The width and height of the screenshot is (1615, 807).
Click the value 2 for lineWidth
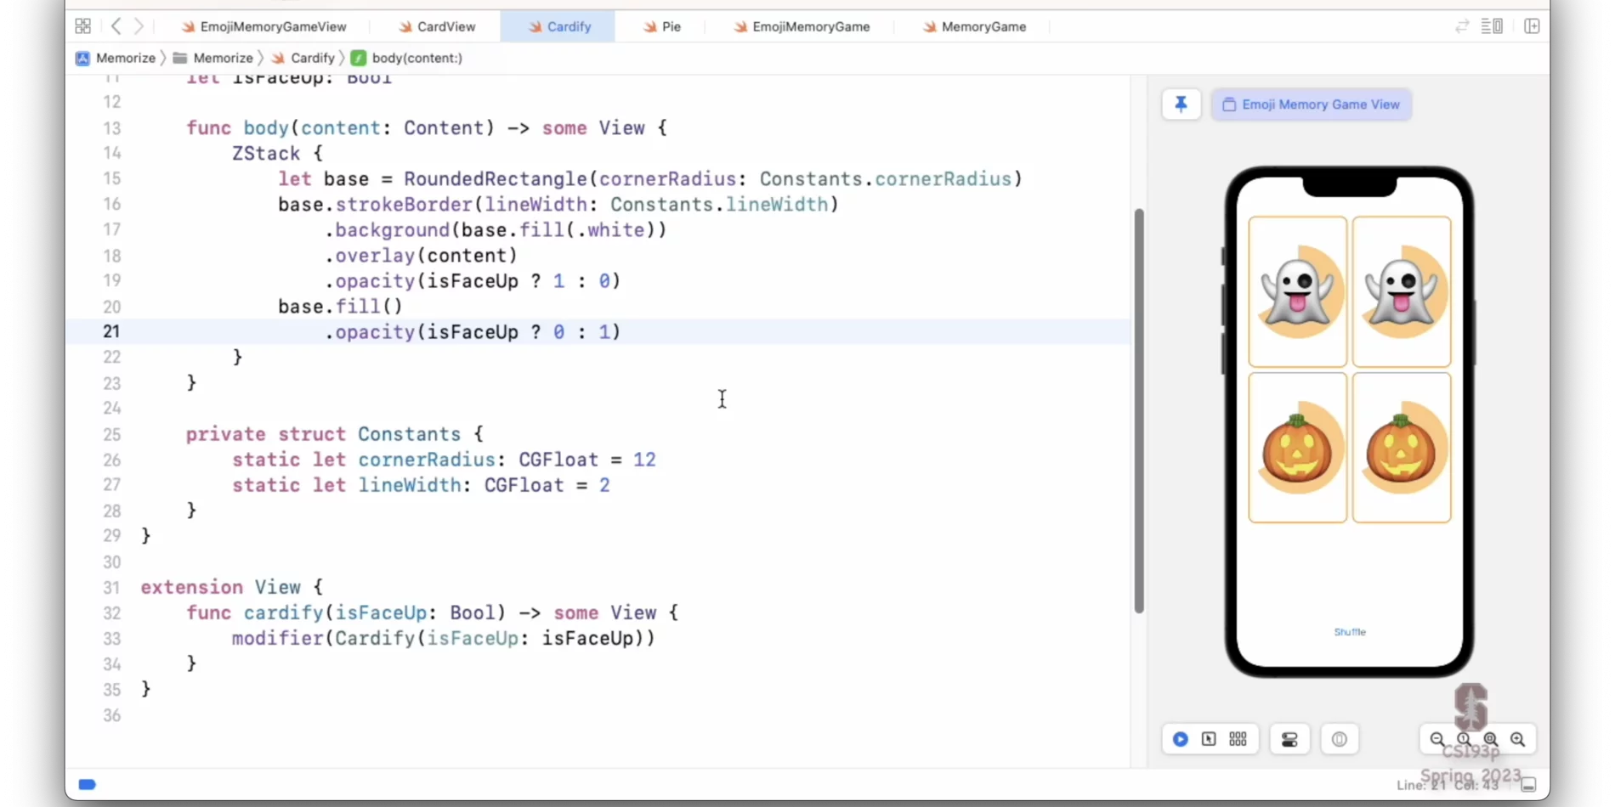(x=604, y=485)
